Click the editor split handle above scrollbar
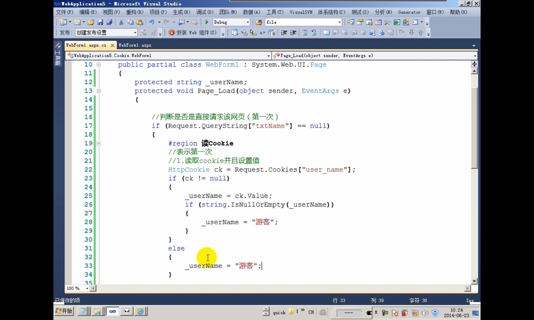 click(x=474, y=64)
